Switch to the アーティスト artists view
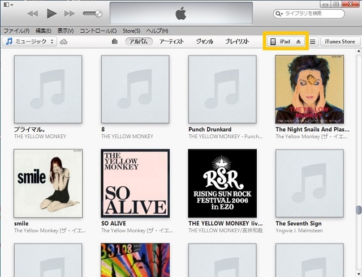This screenshot has width=362, height=277. pyautogui.click(x=171, y=41)
